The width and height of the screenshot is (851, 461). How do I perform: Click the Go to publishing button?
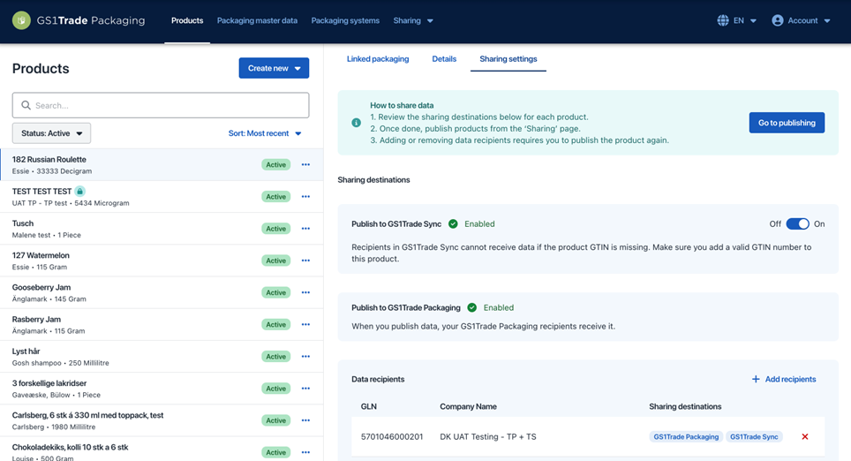coord(787,123)
